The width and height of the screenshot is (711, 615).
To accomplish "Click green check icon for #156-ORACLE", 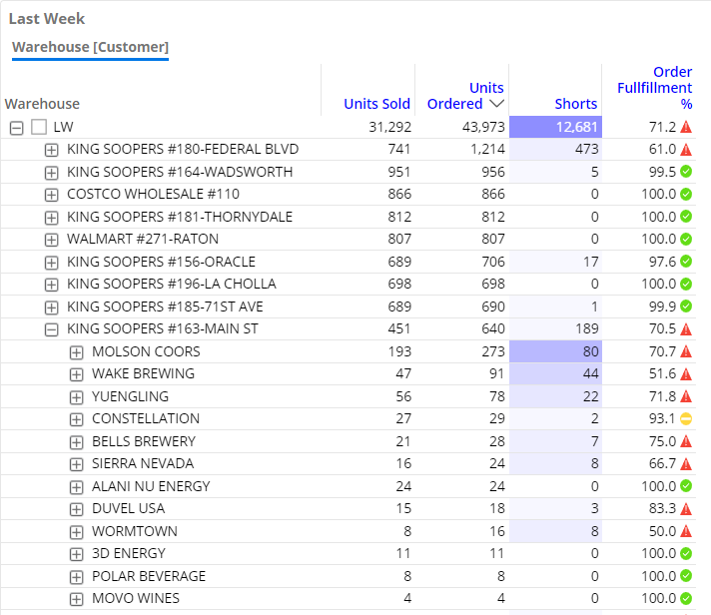I will coord(686,261).
